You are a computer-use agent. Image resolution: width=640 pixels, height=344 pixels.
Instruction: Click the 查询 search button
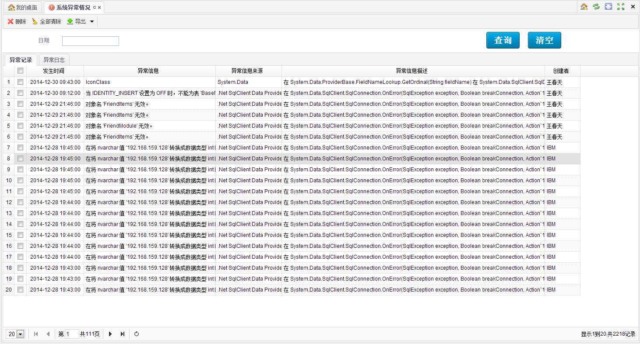click(503, 40)
